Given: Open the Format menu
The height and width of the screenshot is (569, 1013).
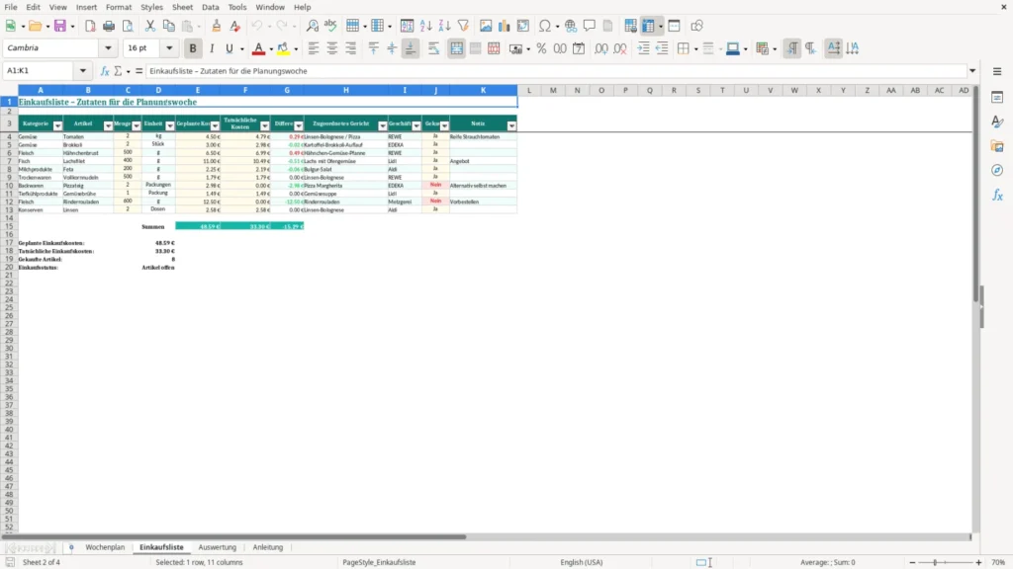Looking at the screenshot, I should coord(119,7).
